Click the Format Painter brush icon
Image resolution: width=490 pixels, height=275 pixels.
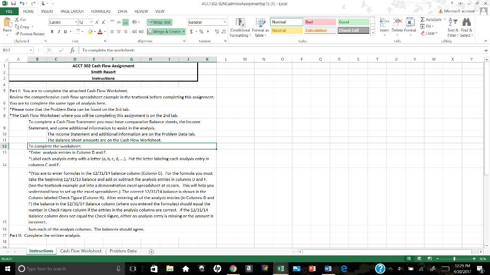[17, 34]
